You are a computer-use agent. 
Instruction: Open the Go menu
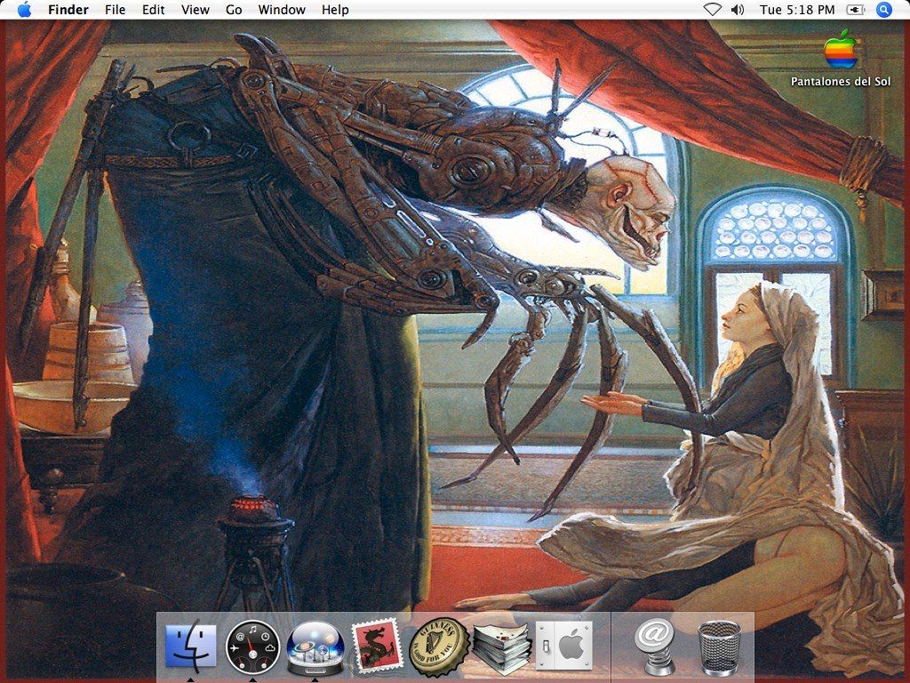[x=233, y=10]
